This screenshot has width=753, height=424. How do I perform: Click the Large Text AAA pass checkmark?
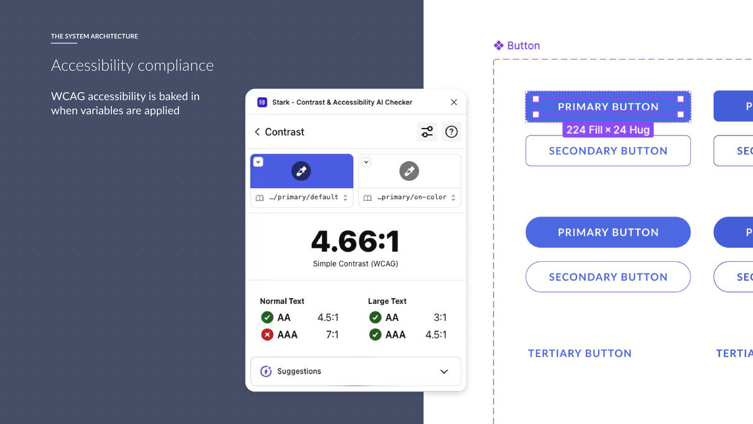(x=375, y=334)
